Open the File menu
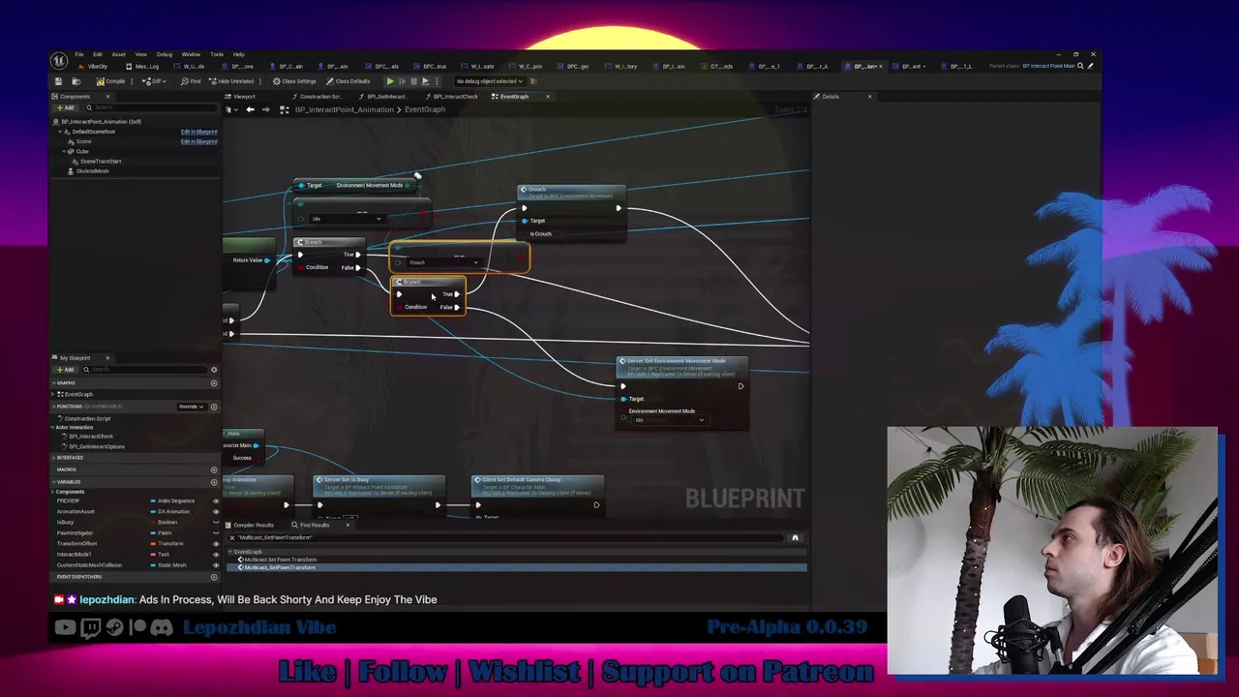 coord(79,54)
